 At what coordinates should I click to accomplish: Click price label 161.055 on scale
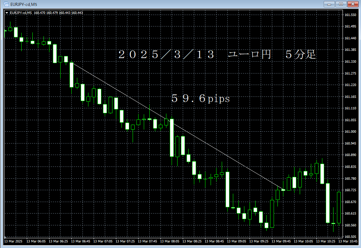click(x=350, y=120)
